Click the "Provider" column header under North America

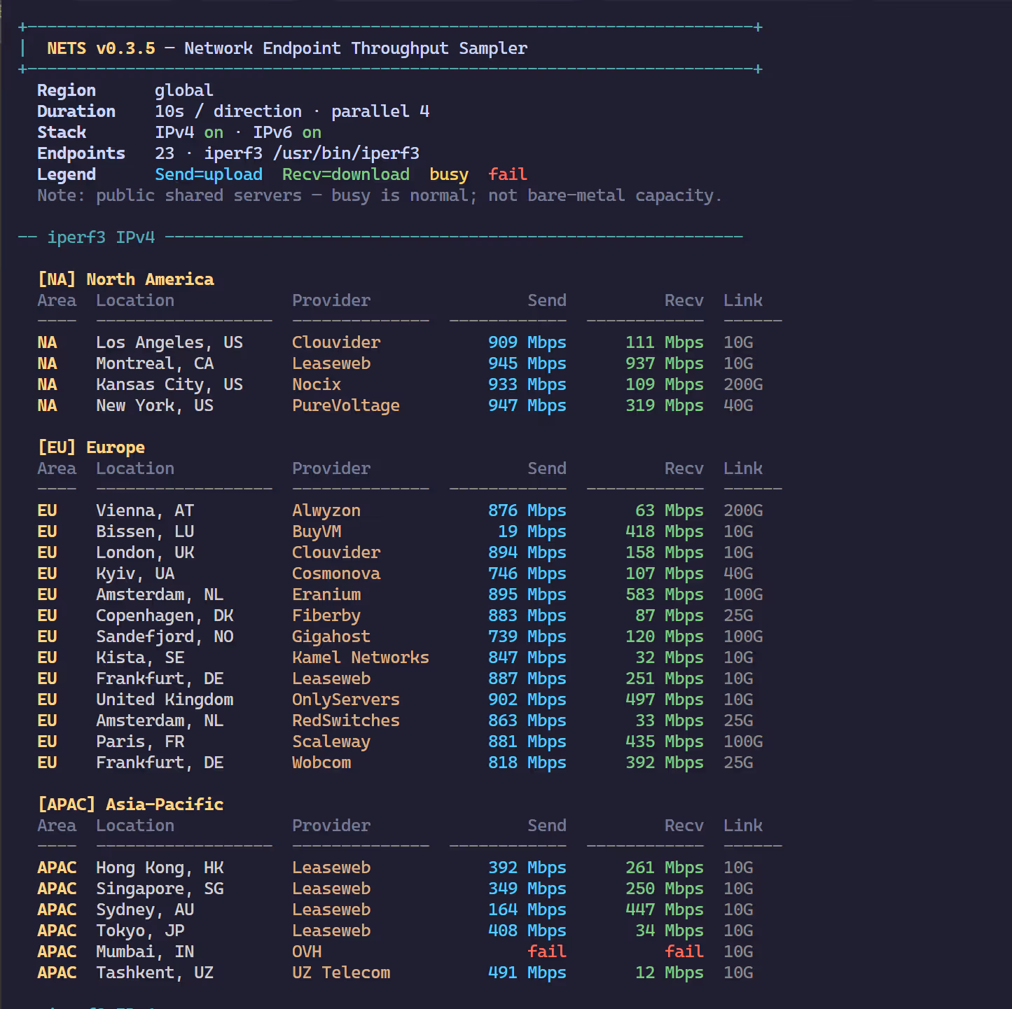click(331, 300)
